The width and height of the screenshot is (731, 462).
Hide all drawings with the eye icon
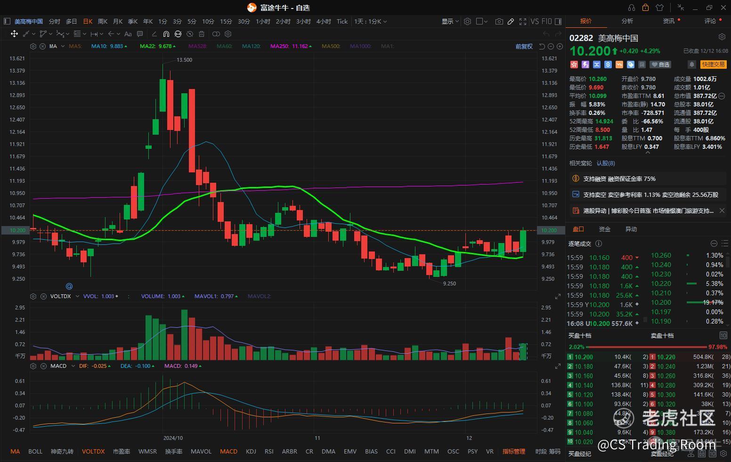tap(190, 34)
